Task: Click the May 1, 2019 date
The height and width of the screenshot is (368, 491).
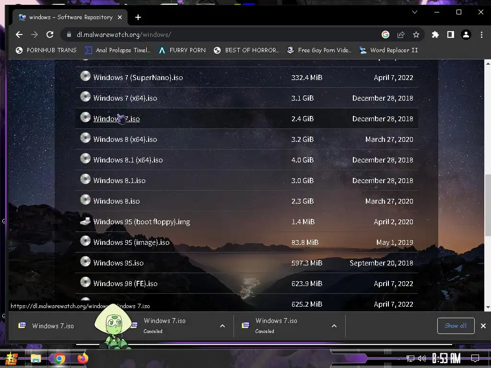Action: (x=395, y=242)
